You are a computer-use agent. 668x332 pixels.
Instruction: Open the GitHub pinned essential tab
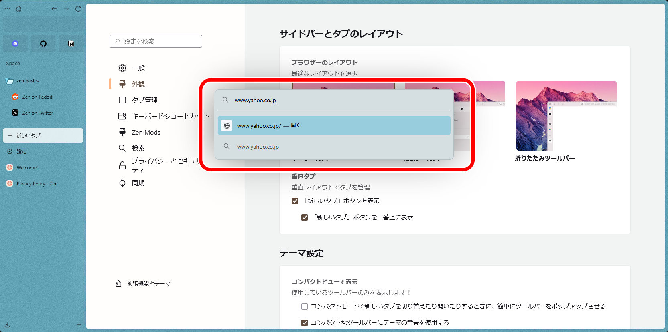point(43,44)
